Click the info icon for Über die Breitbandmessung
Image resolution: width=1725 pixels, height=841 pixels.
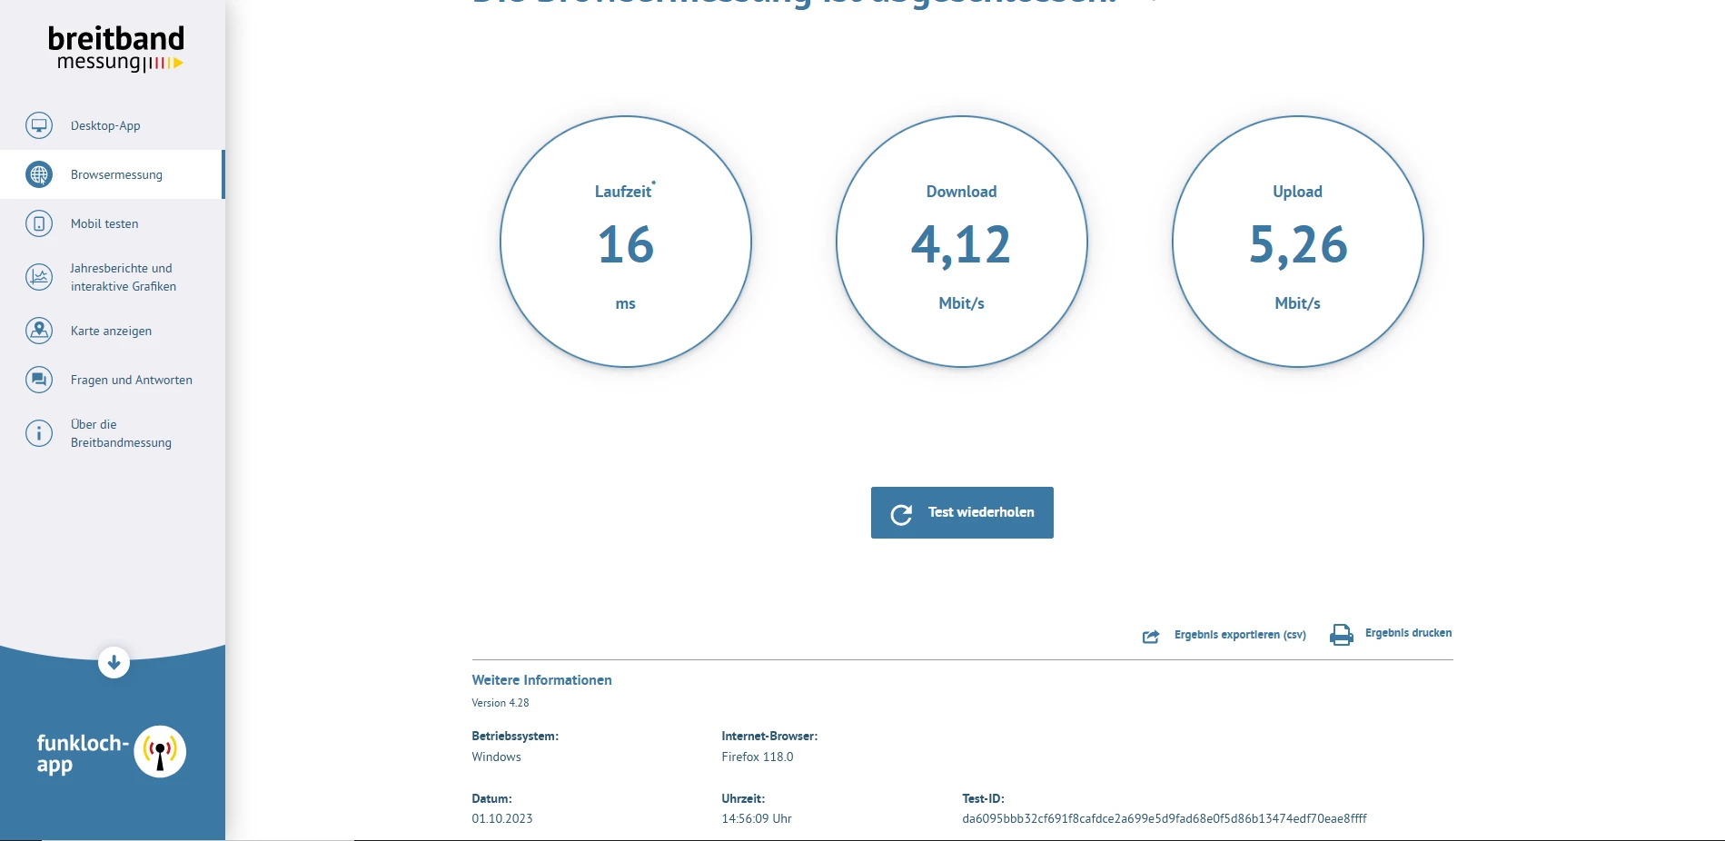tap(39, 433)
